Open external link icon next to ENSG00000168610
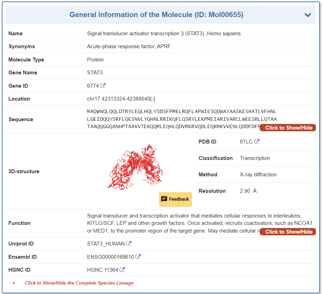Image resolution: width=323 pixels, height=294 pixels. [x=138, y=257]
